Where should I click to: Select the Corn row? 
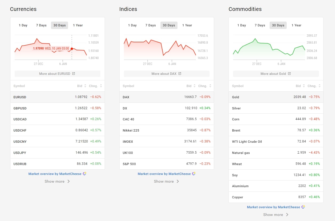276,119
